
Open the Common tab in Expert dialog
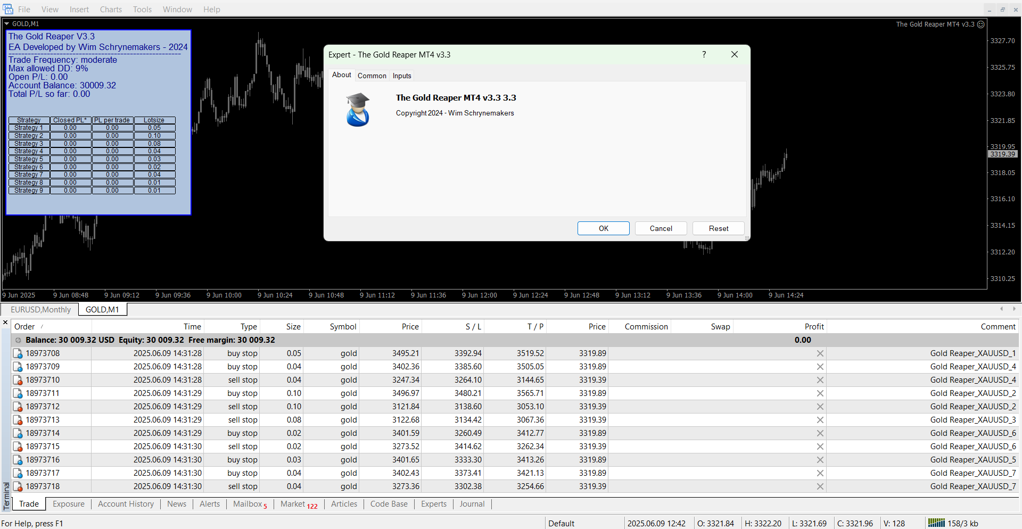pyautogui.click(x=372, y=76)
